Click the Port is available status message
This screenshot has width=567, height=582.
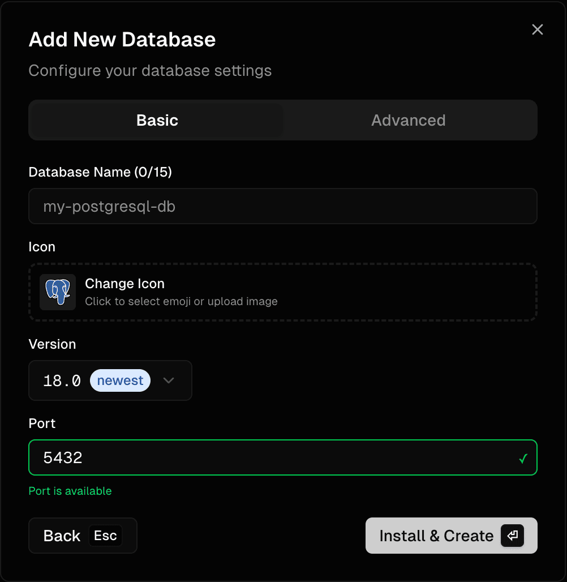pos(70,491)
